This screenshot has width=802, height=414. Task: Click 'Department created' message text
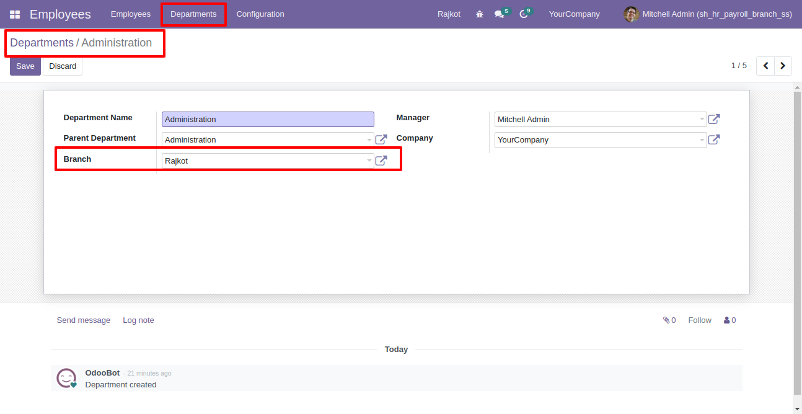point(121,385)
